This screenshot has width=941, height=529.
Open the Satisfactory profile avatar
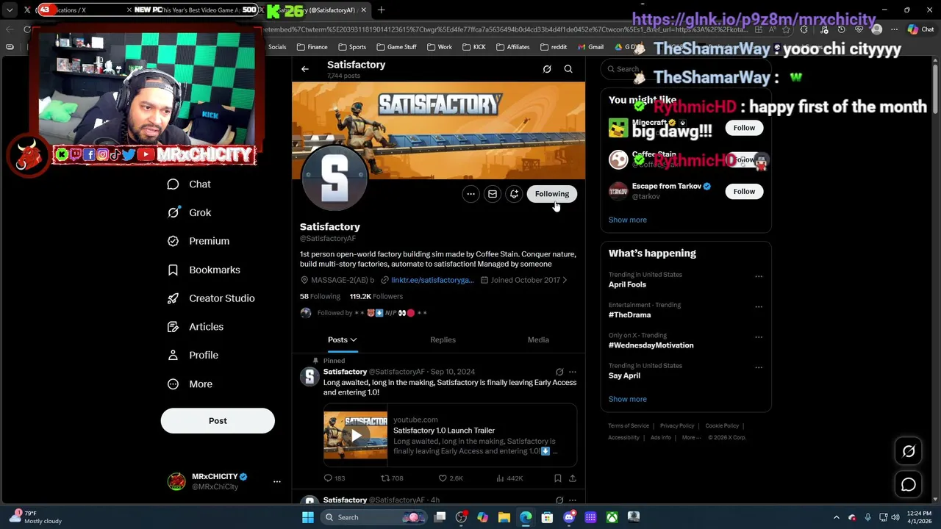pyautogui.click(x=334, y=179)
